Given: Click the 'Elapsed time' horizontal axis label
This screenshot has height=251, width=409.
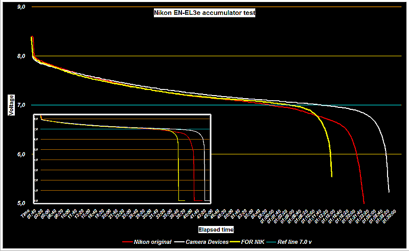Looking at the screenshot, I should (216, 230).
